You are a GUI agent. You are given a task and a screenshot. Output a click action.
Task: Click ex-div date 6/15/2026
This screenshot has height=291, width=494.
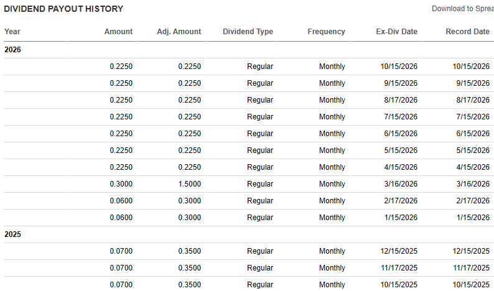pos(401,134)
